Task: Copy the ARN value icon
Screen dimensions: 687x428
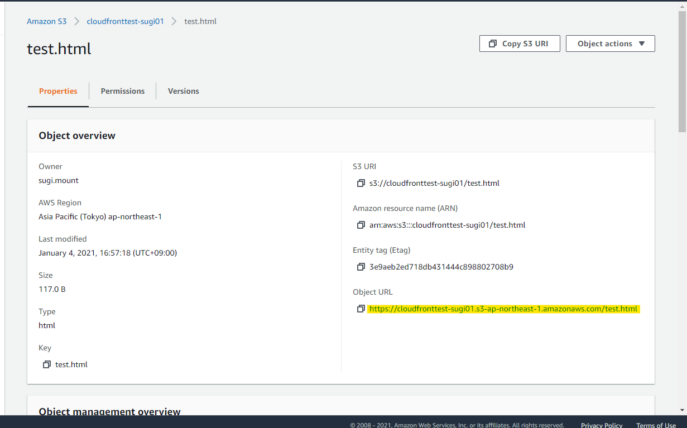Action: coord(361,225)
